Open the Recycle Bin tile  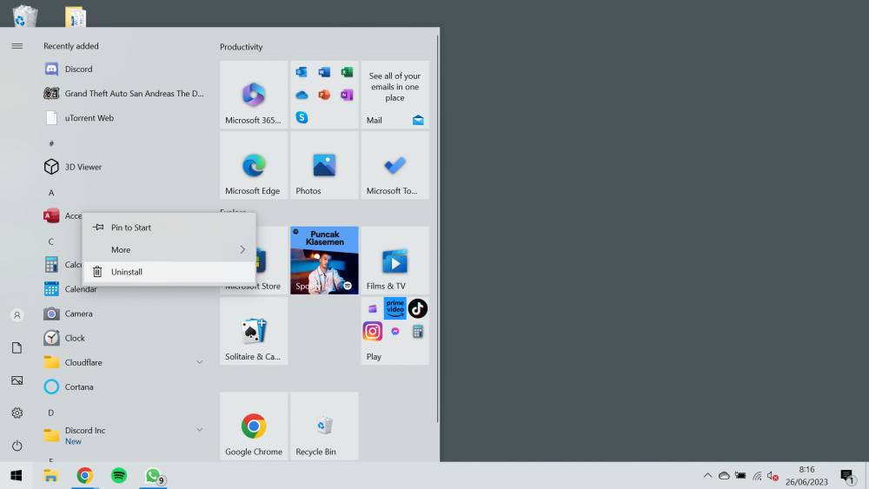point(324,426)
